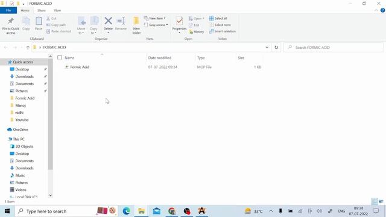Click the Copy ribbon icon
This screenshot has width=386, height=217.
click(26, 24)
